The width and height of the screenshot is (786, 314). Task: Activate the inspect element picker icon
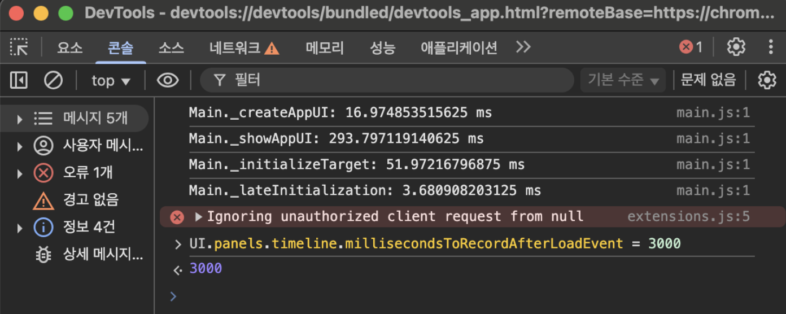(19, 47)
